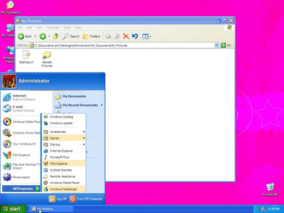
Task: Click the Windows start button
Action: pyautogui.click(x=13, y=209)
